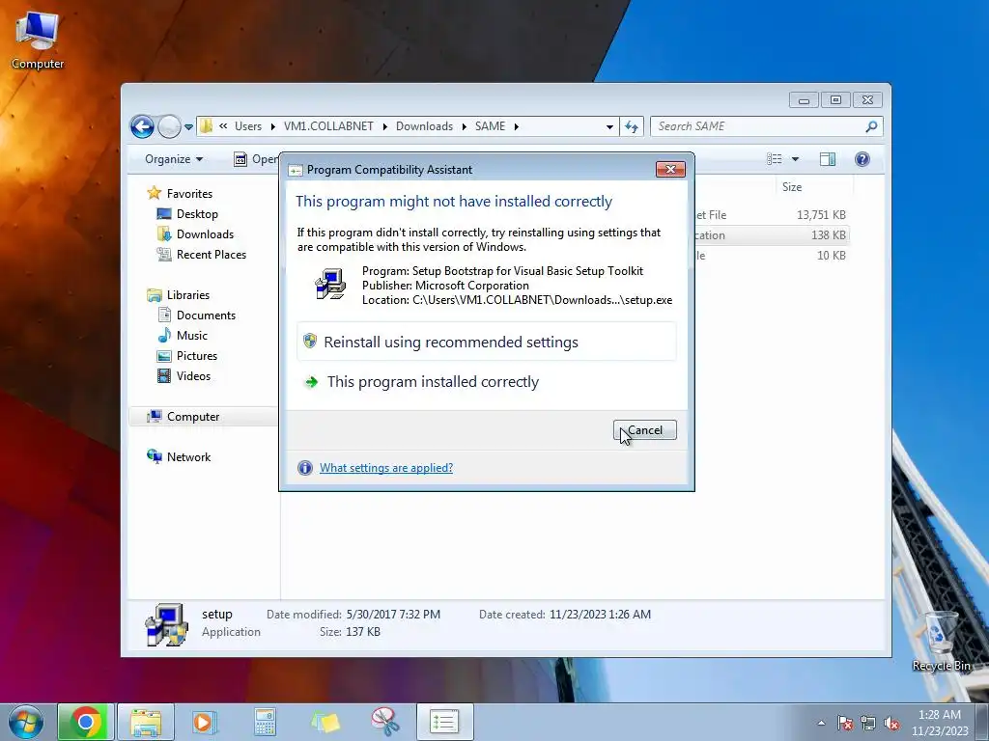989x741 pixels.
Task: Choose This program installed correctly
Action: 487,382
